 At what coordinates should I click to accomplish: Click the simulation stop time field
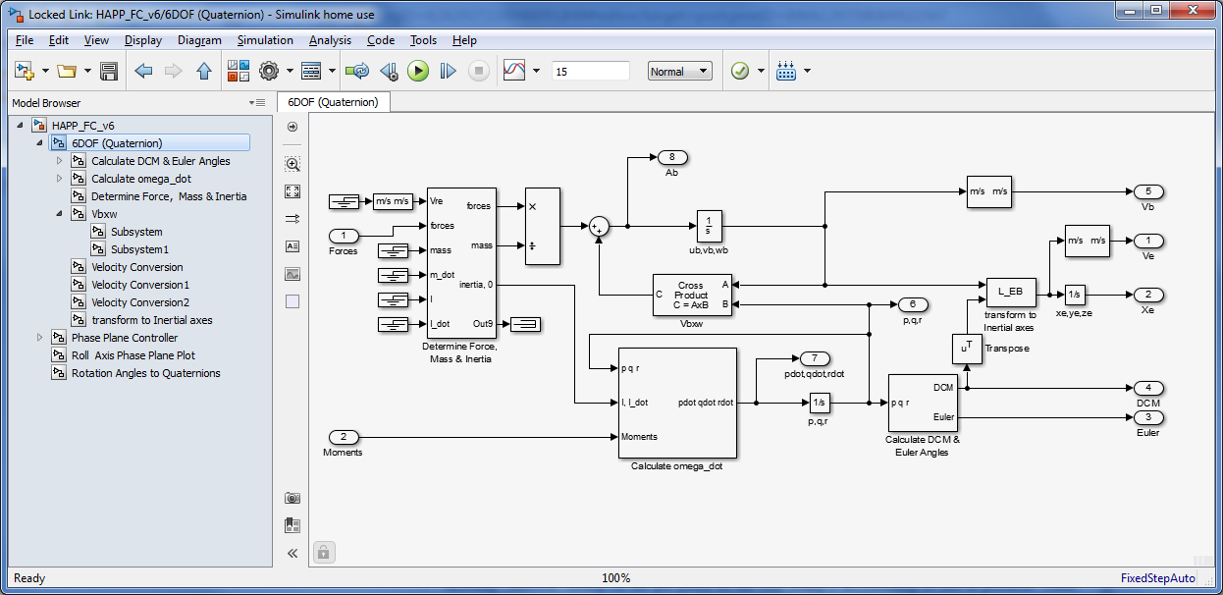click(591, 71)
